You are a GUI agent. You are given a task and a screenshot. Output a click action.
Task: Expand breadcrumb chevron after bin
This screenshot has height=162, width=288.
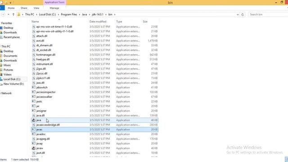pyautogui.click(x=115, y=14)
